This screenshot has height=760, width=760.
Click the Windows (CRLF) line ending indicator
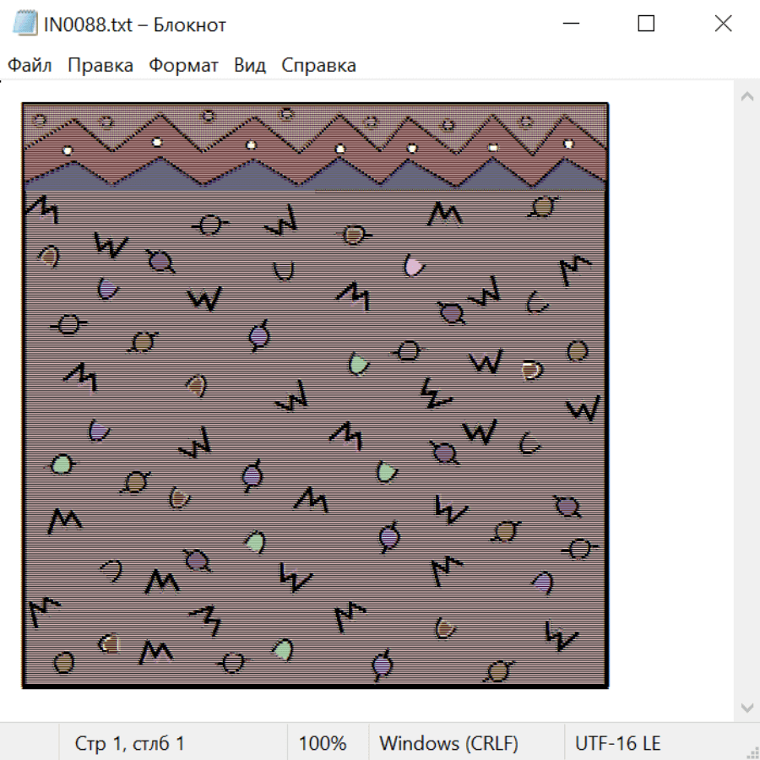point(448,744)
